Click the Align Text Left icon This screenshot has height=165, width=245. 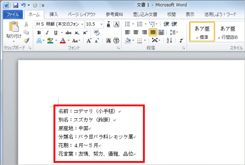coord(128,32)
